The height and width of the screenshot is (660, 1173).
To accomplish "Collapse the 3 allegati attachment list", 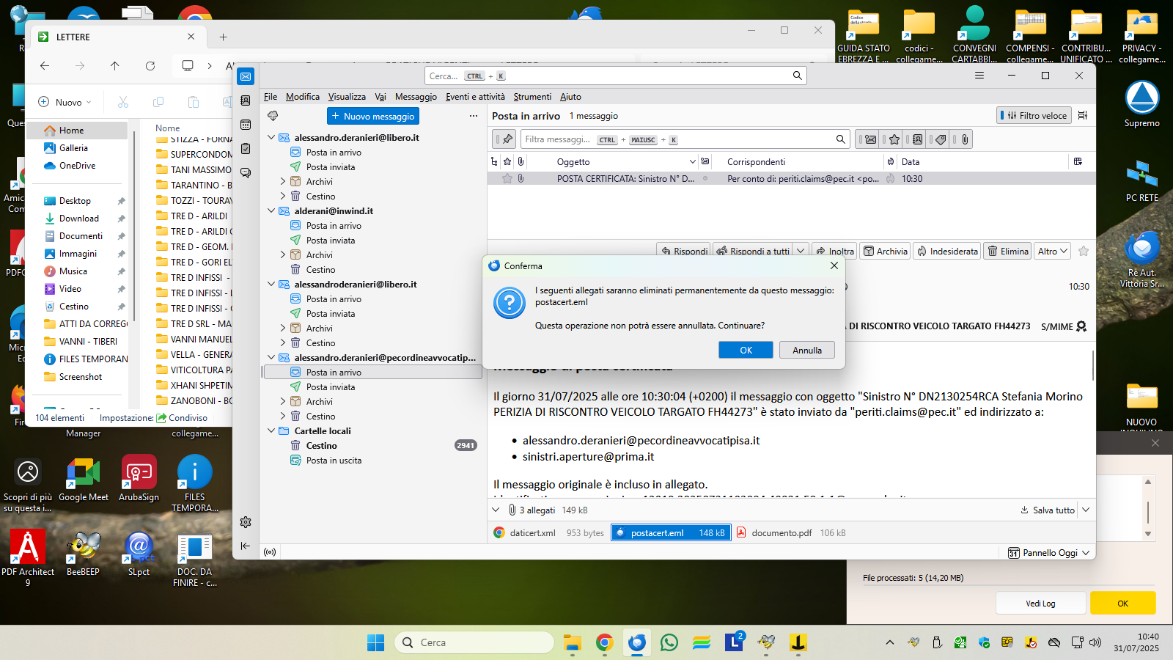I will (x=496, y=510).
